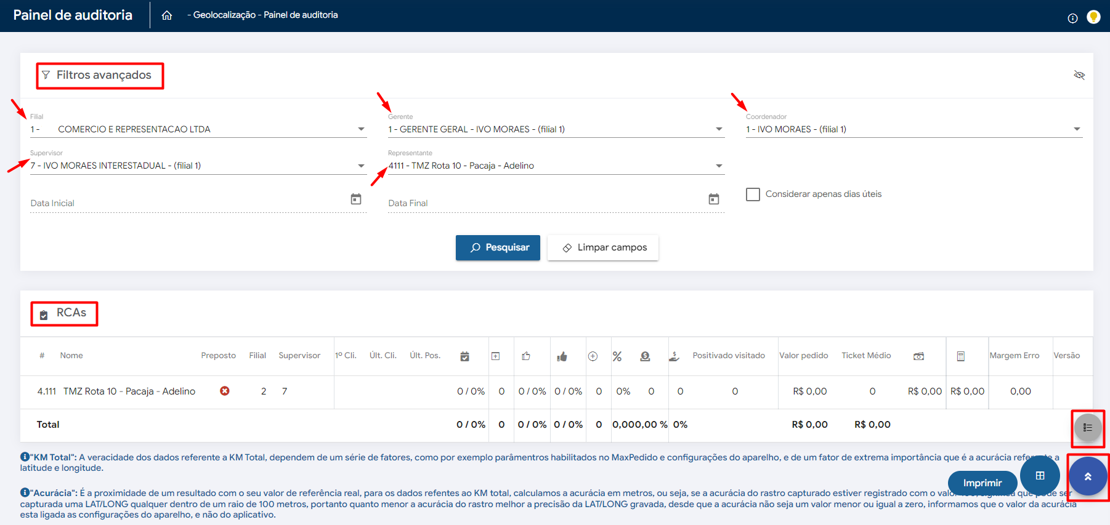
Task: Open the info icon in top bar
Action: click(x=1072, y=18)
